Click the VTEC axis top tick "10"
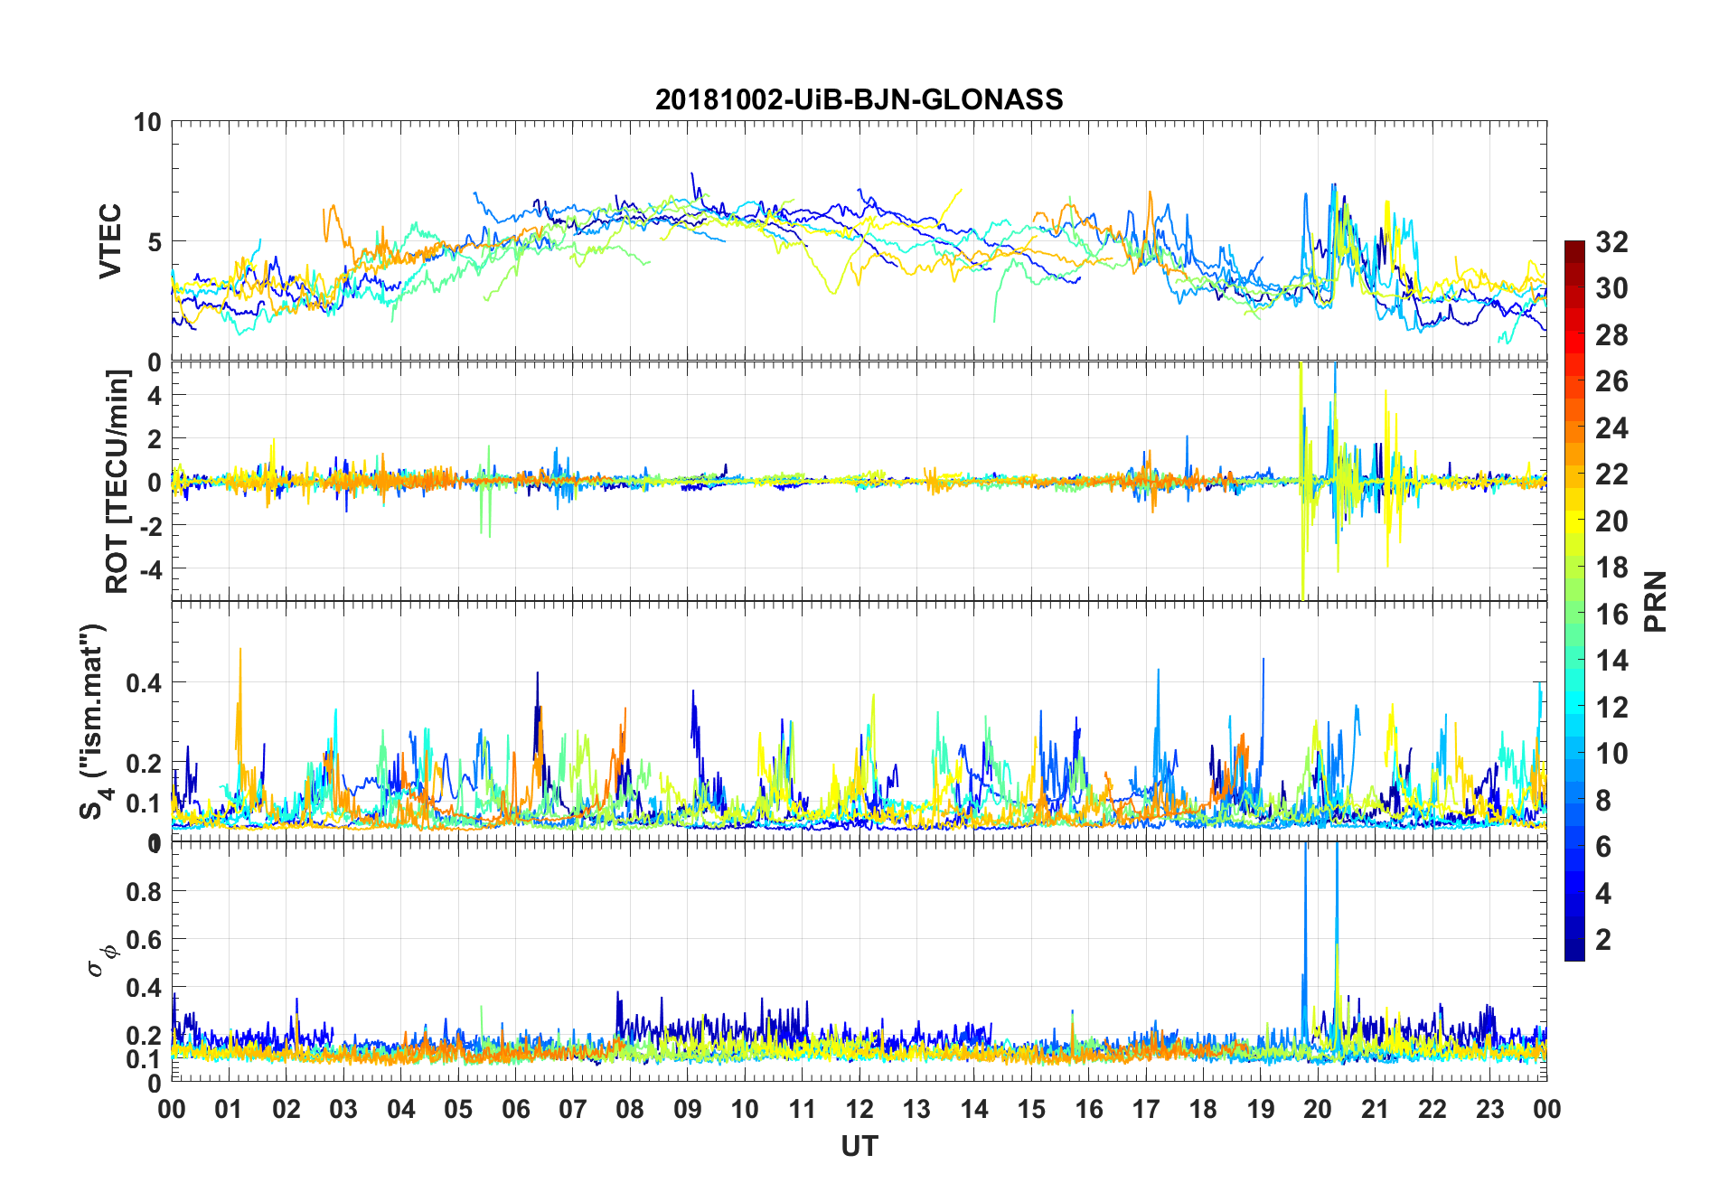Viewport: 1719px width, 1202px height. tap(147, 122)
